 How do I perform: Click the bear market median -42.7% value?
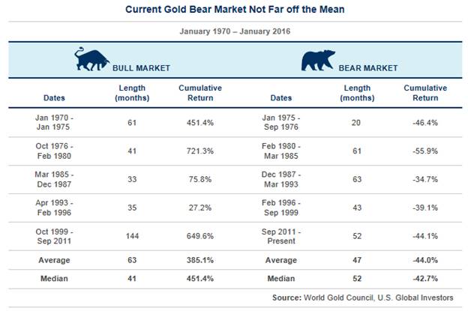coord(424,279)
